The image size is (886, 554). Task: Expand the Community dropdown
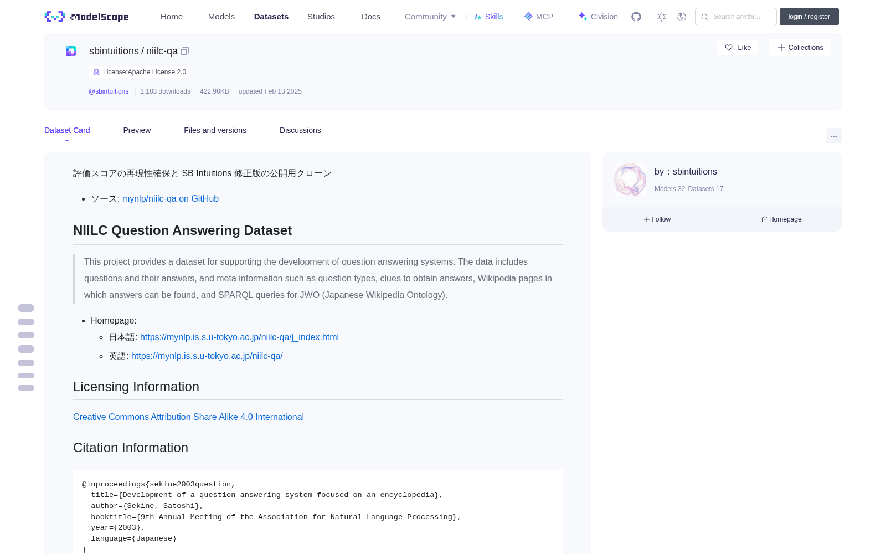click(430, 17)
